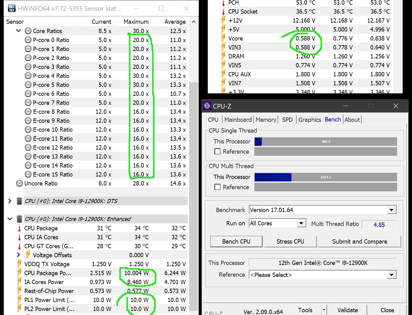Click the HWiNFO64 app icon in title bar
Screen dimensions: 412x315
[x=12, y=8]
